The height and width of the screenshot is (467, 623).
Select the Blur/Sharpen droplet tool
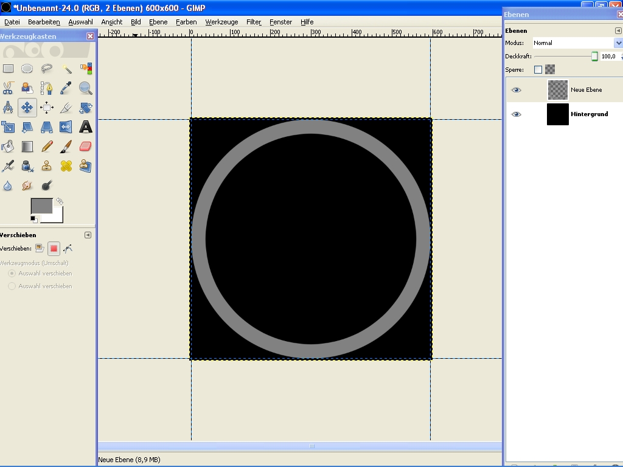point(8,185)
